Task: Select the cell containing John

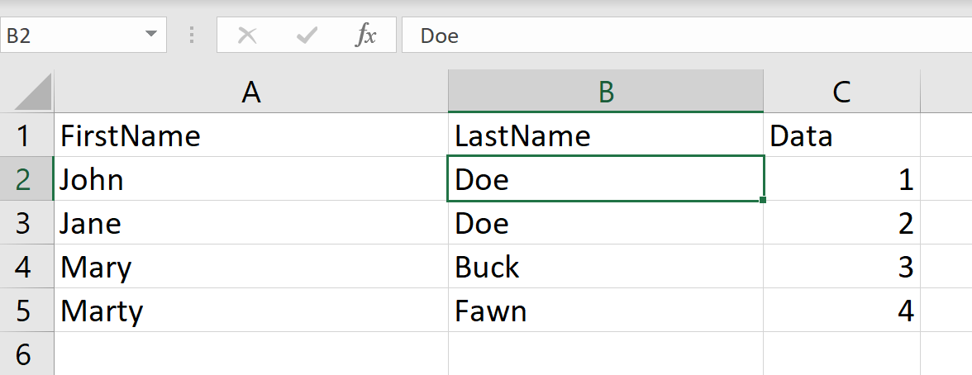Action: tap(251, 179)
